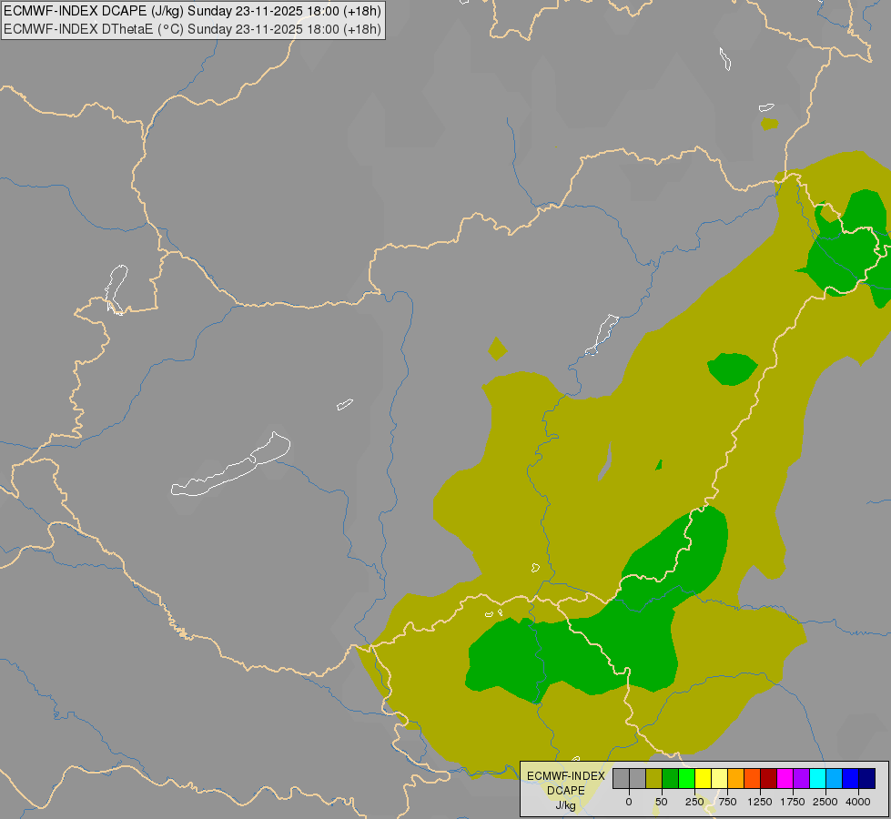Click the olive swatch in the DCAPE legend
This screenshot has width=891, height=819.
click(654, 778)
